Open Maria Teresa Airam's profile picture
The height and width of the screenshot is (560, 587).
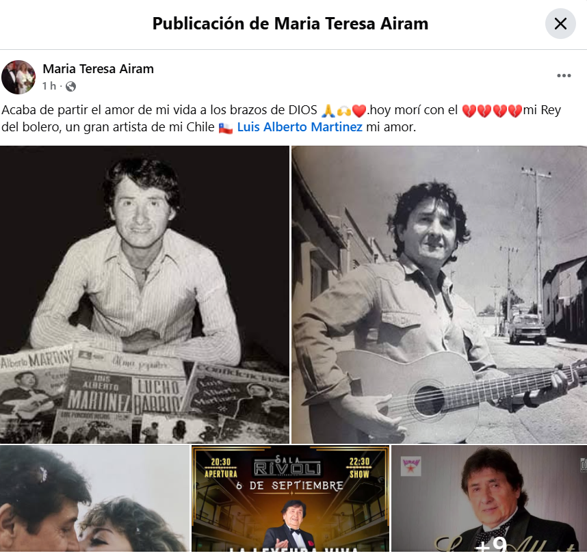pyautogui.click(x=18, y=77)
